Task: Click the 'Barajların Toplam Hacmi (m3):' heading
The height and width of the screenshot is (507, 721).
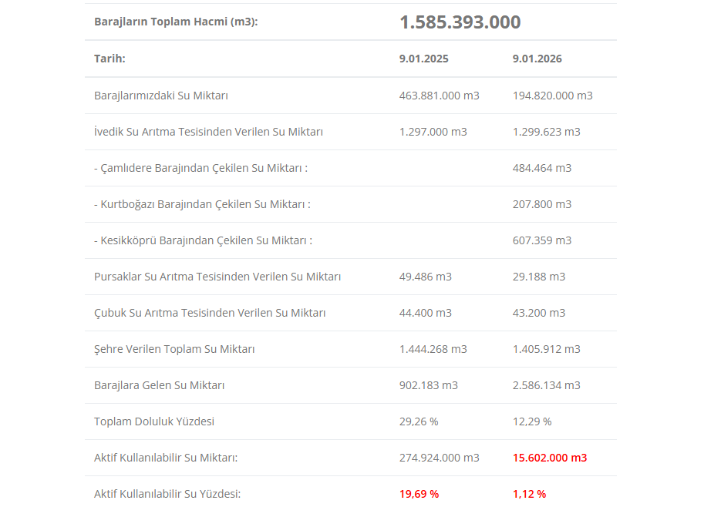Action: coord(176,22)
